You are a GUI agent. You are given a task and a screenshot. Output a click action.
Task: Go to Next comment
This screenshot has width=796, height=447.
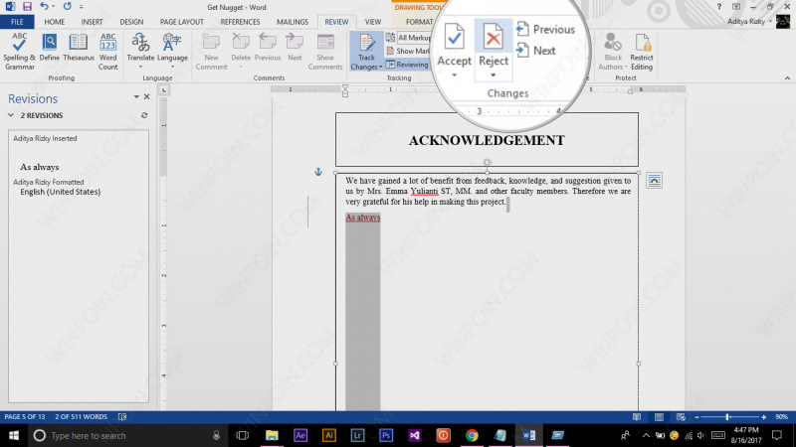point(295,48)
